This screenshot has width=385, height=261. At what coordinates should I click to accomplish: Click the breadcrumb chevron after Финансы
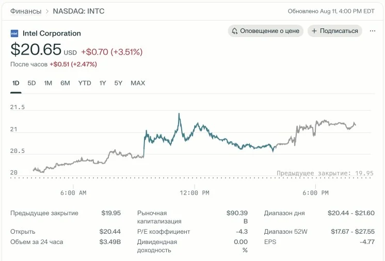[x=47, y=11]
